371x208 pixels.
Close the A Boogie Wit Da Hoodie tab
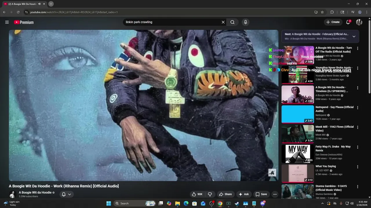pos(44,4)
